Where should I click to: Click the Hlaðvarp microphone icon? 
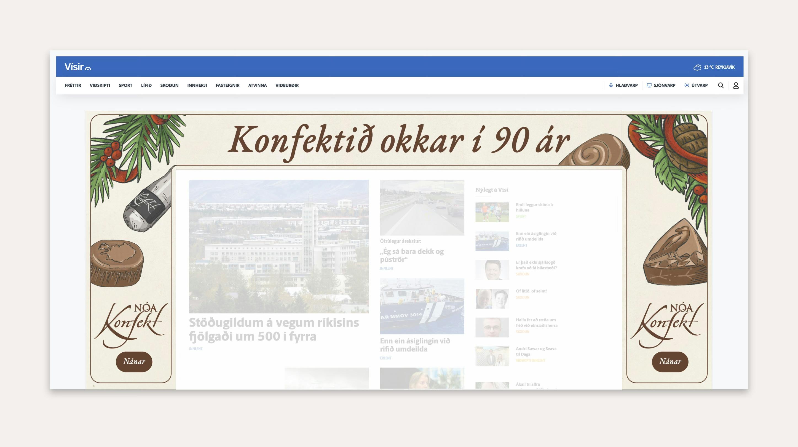(x=611, y=85)
